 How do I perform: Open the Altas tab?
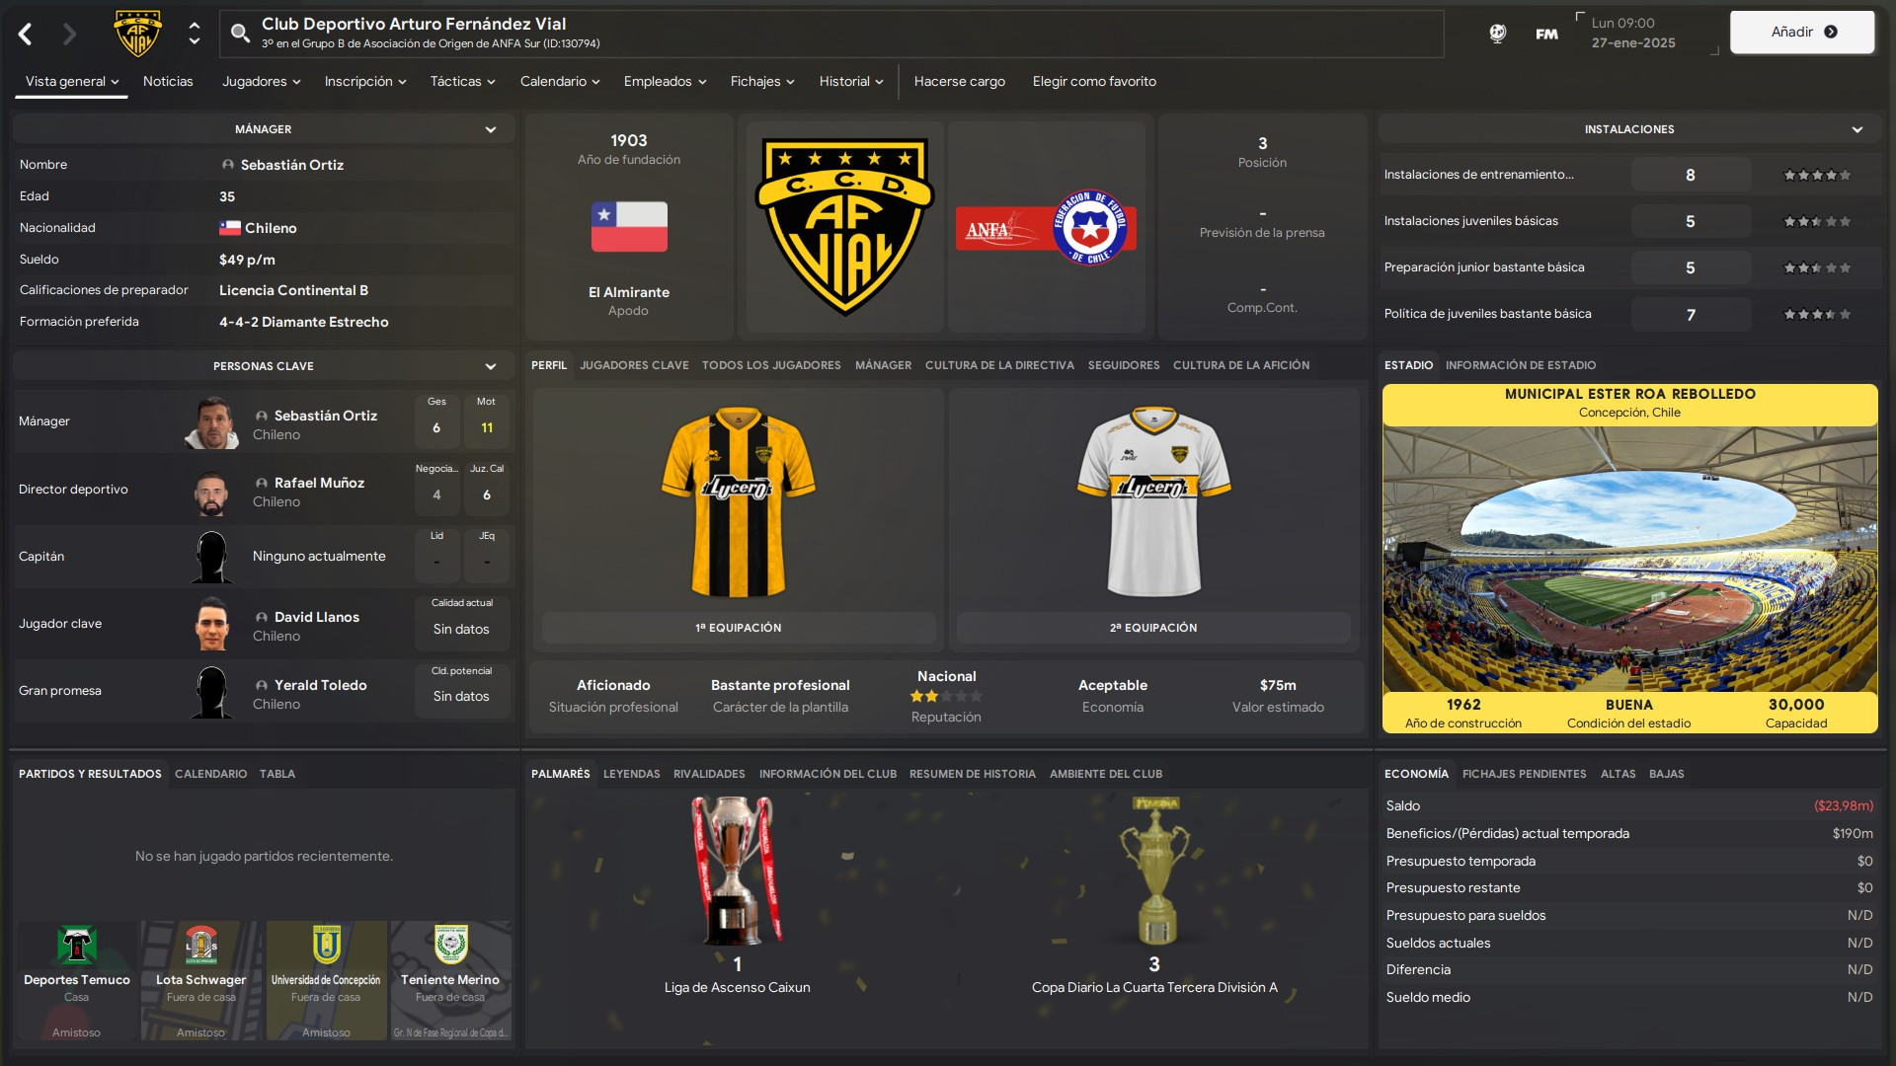pyautogui.click(x=1618, y=774)
